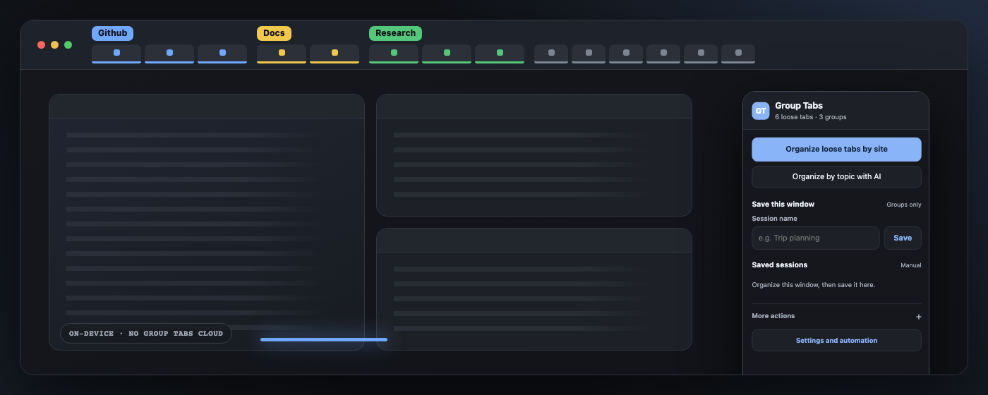Click '6 loose tabs · 3 groups' subtitle
Screen dimensions: 988x395
tap(810, 117)
